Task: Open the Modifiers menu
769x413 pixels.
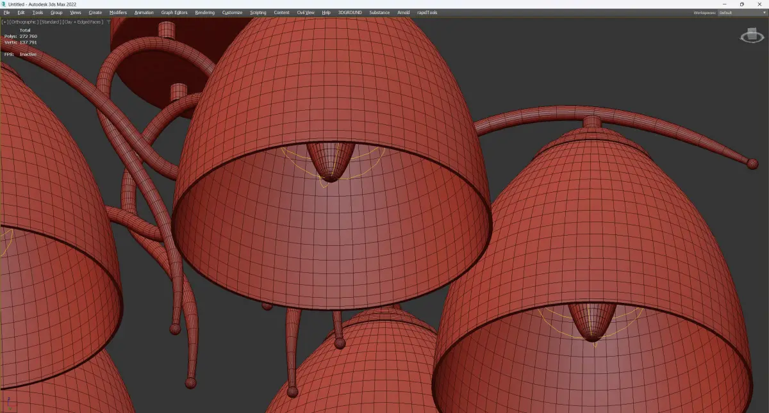Action: (x=118, y=12)
